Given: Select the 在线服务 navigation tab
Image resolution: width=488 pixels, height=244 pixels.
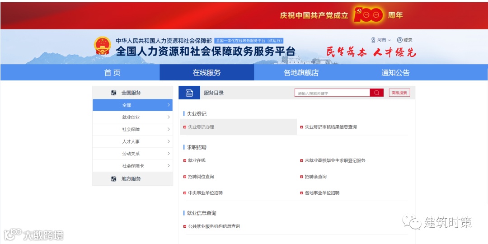Looking at the screenshot, I should tap(206, 73).
